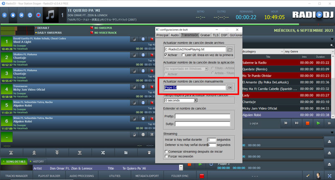Collapse tracks panel with top black arrow
Viewport: 335px width, 180px height.
click(x=332, y=39)
